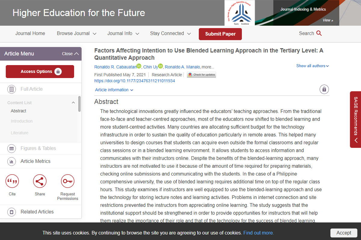Go to Journal Home
Screen dimensions: 361x240
point(30,34)
